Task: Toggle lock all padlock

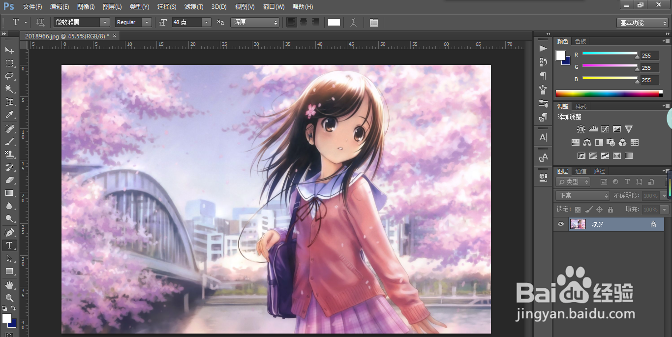Action: [611, 210]
